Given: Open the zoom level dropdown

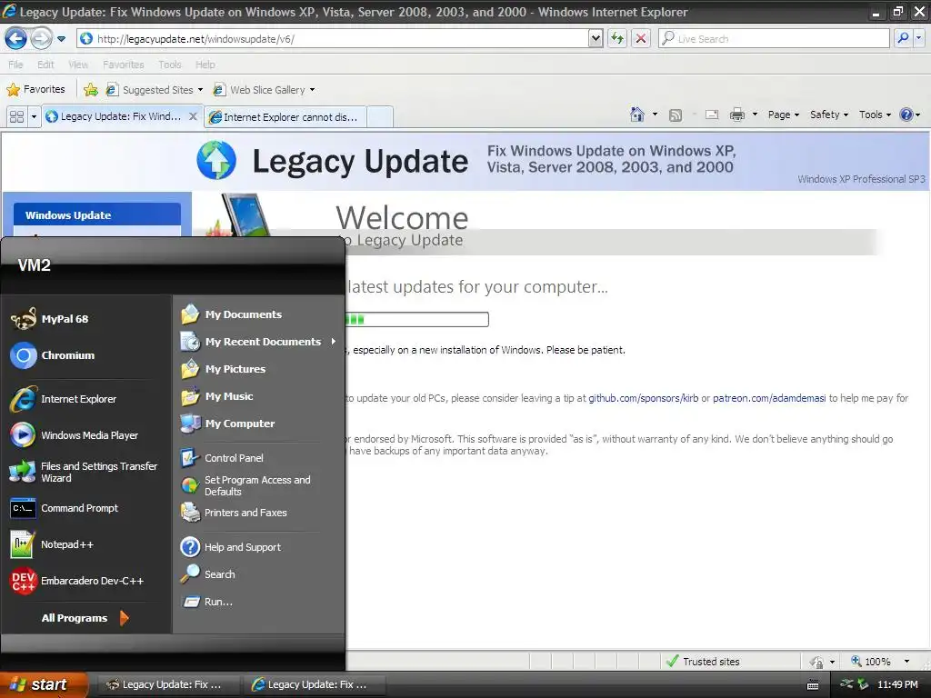Looking at the screenshot, I should (906, 662).
